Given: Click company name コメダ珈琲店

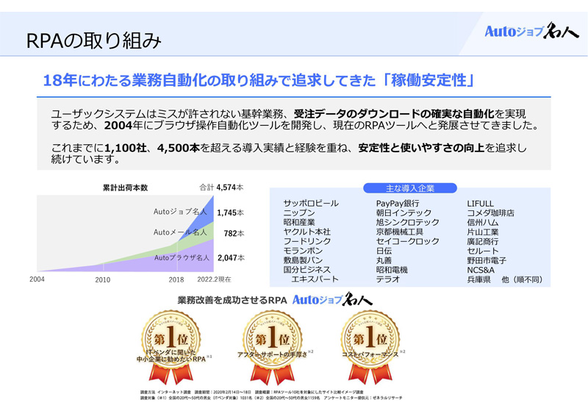Looking at the screenshot, I should coord(490,212).
